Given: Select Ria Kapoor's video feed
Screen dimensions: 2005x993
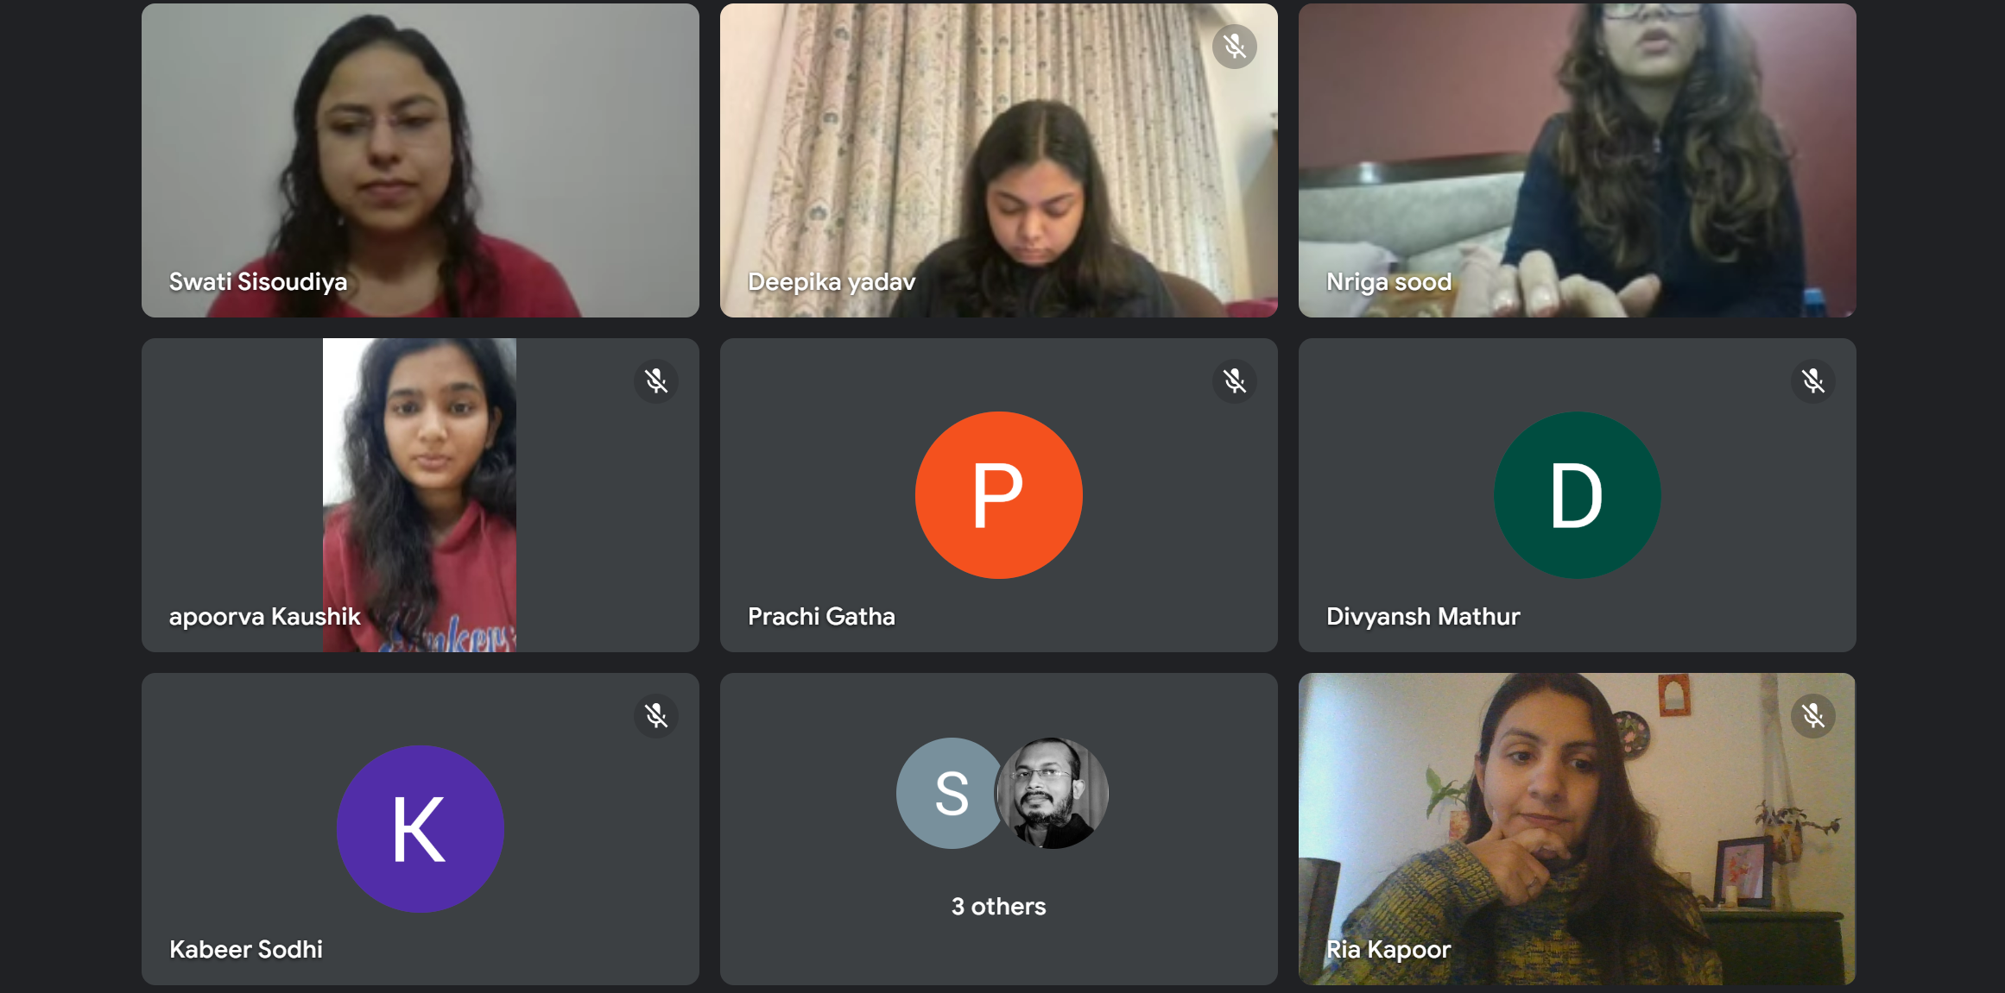Looking at the screenshot, I should pos(1577,829).
